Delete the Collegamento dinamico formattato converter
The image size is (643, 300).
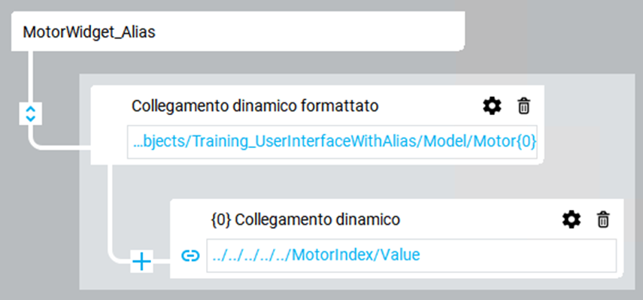523,107
